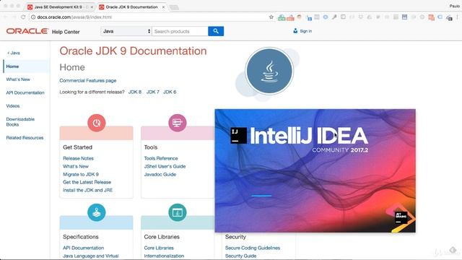Open Migrate to JDK 9 link
Viewport: 462px width, 260px height.
coord(81,174)
